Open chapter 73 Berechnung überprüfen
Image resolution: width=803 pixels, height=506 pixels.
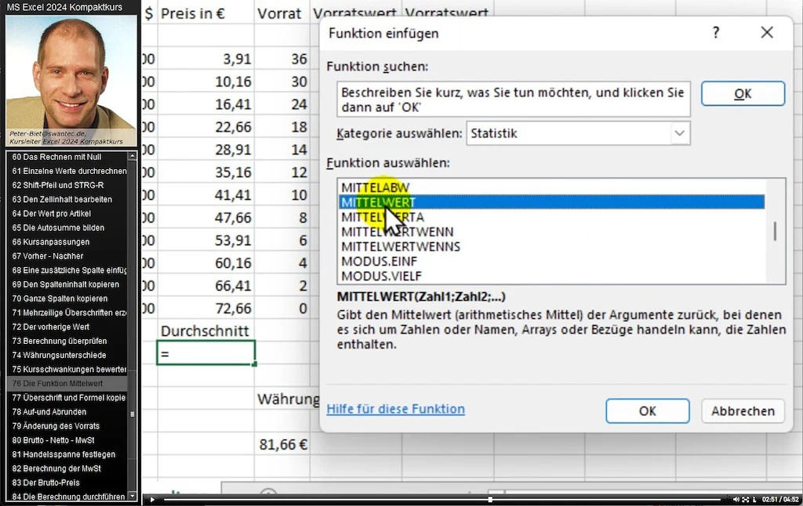tap(67, 341)
